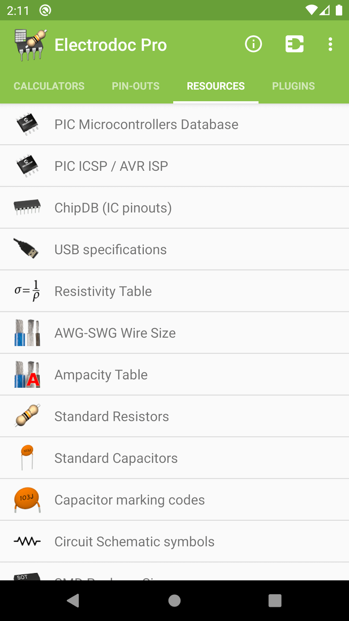This screenshot has width=349, height=621.
Task: Open the Ampacity Table
Action: 101,375
